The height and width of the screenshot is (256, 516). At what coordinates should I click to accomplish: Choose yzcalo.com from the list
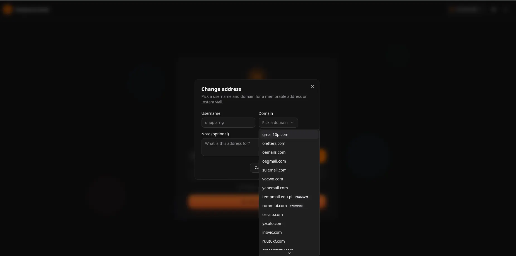tap(289, 223)
